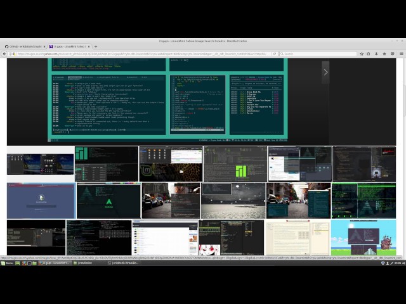The height and width of the screenshot is (304, 406).
Task: Open the pixel-art colorful desktop thumbnail
Action: [363, 237]
